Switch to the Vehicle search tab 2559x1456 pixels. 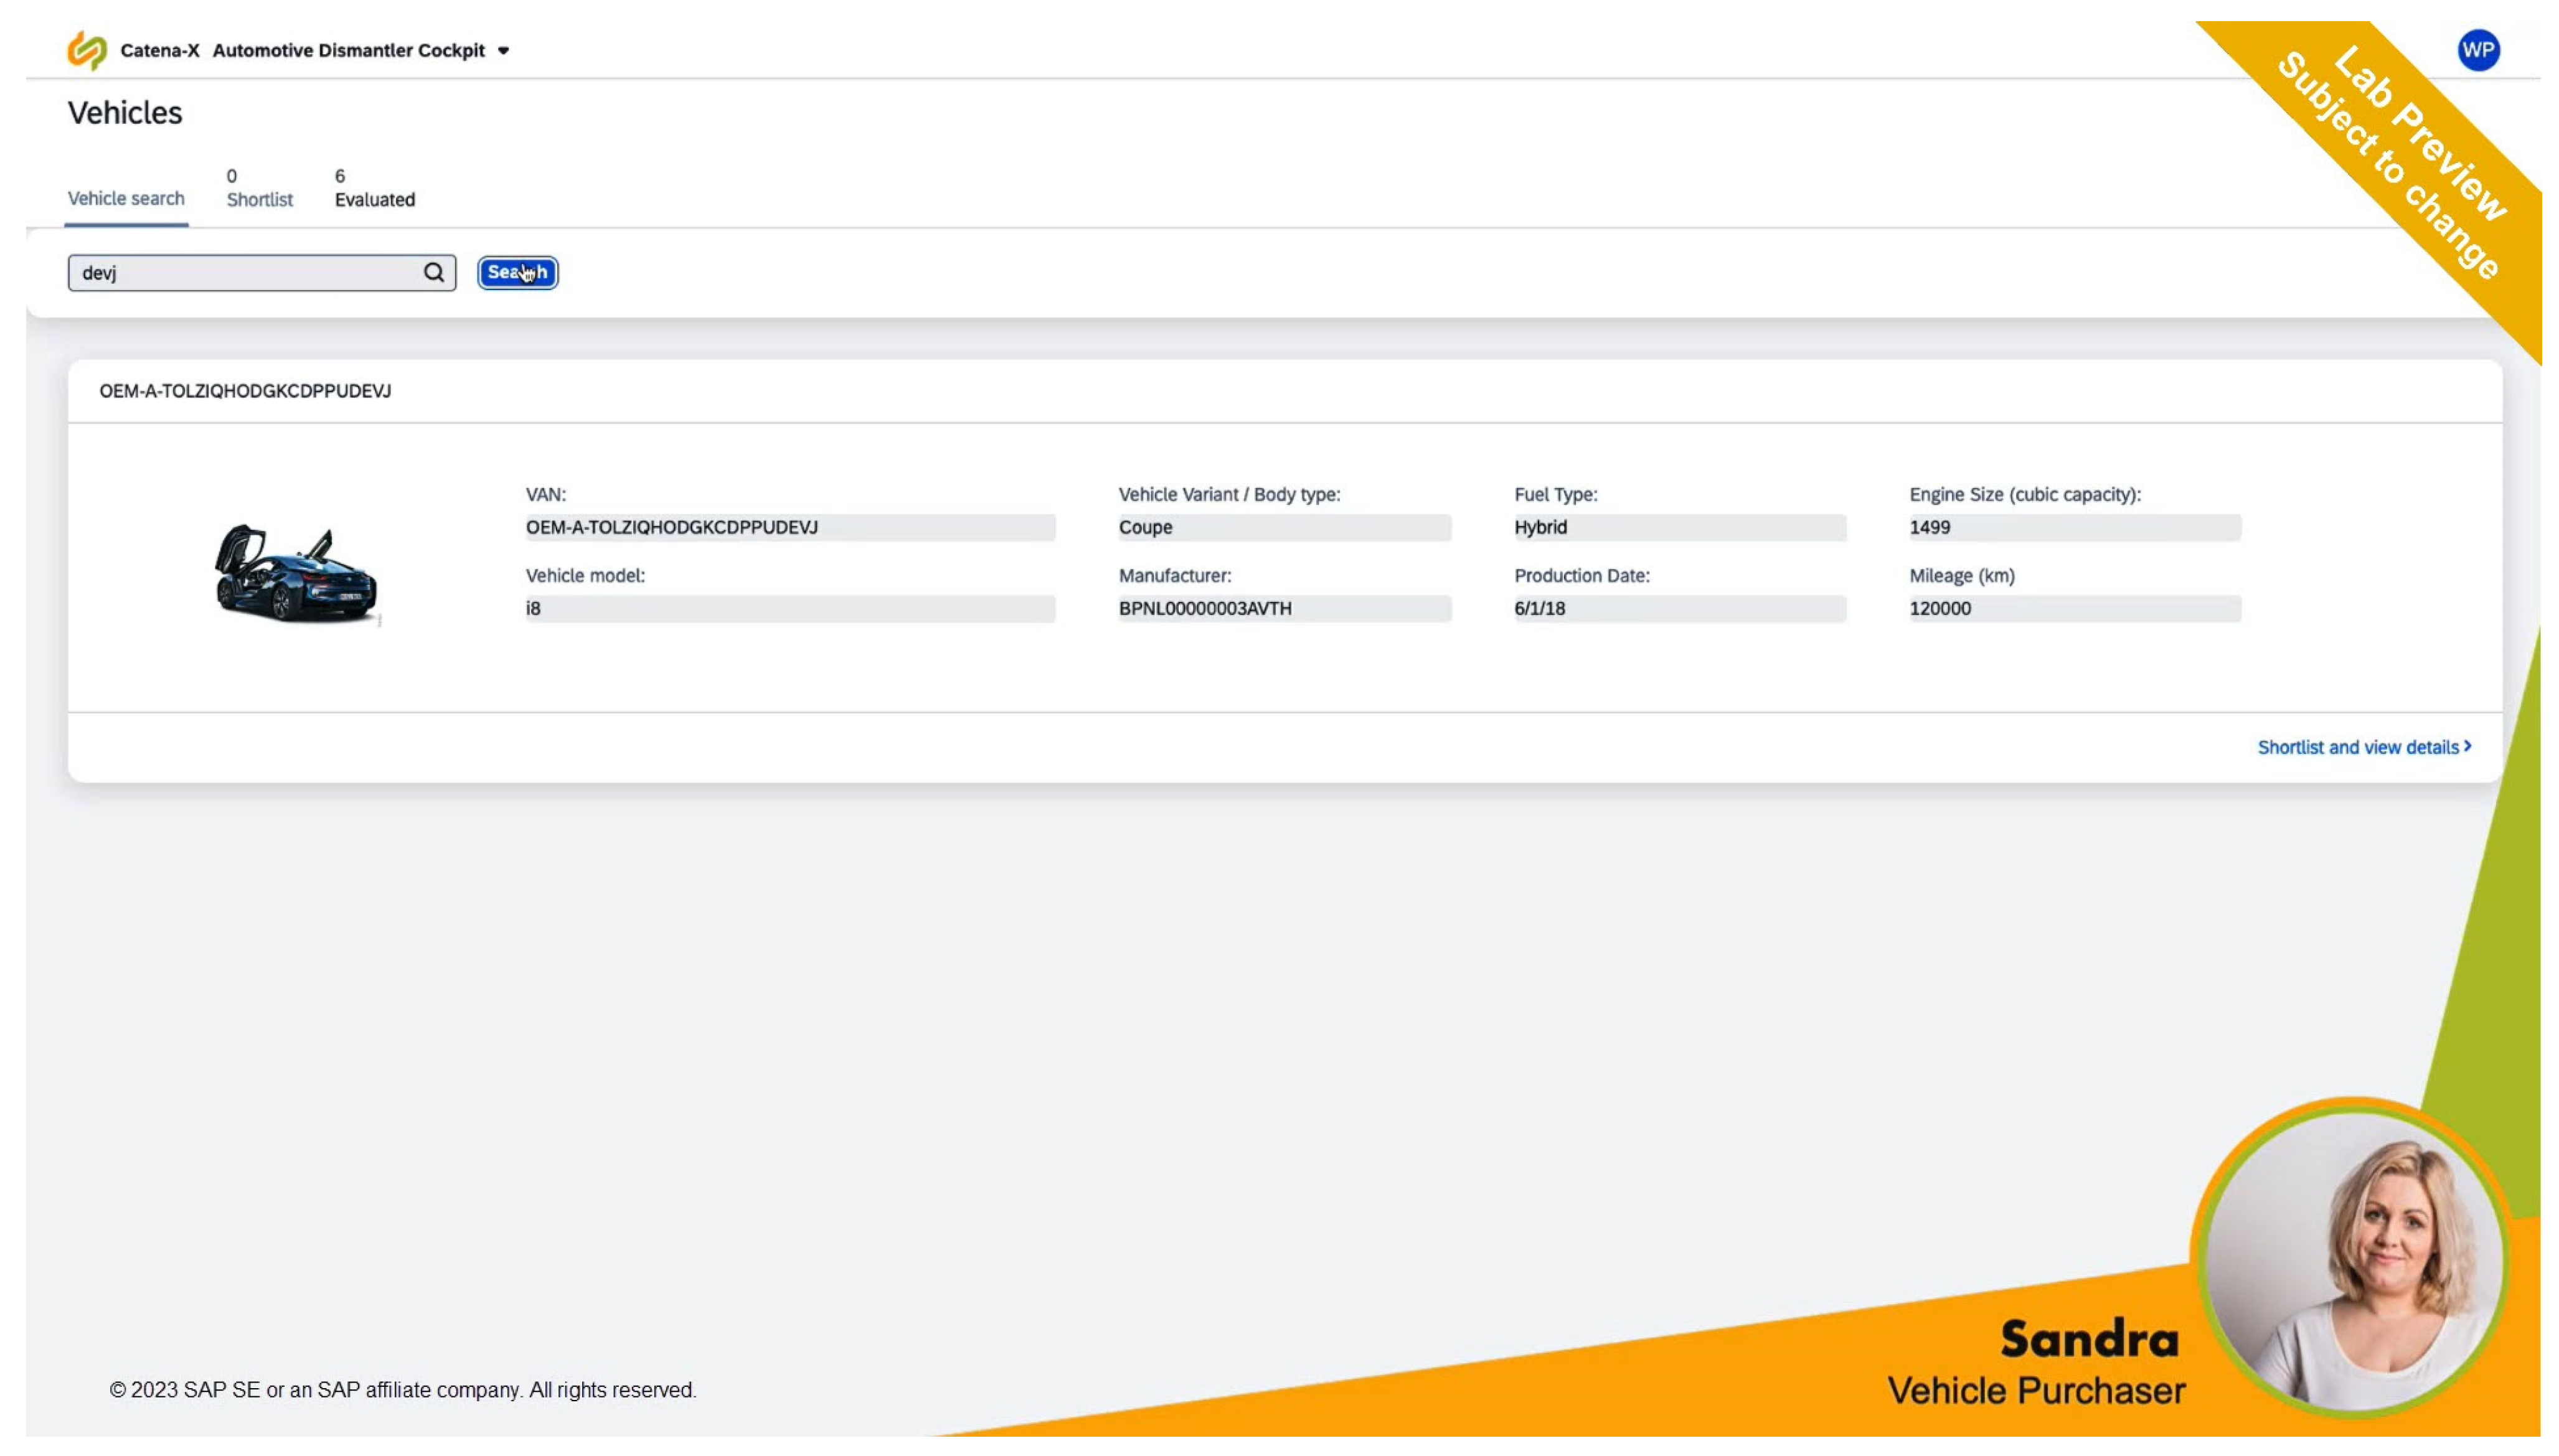tap(126, 198)
